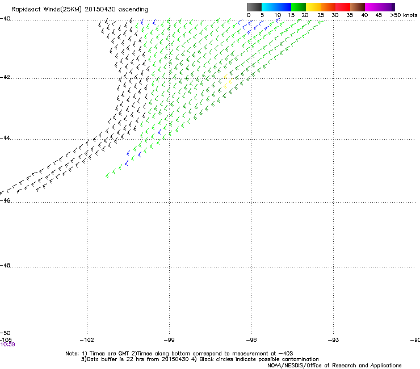Click the red 30-35 knots color segment
Image resolution: width=420 pixels, height=369 pixels.
343,7
